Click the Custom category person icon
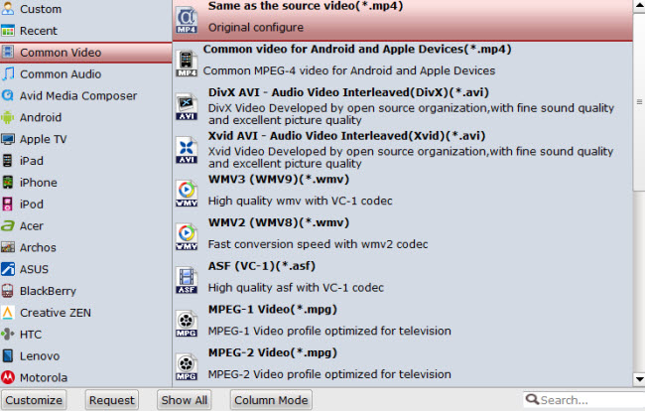 coord(7,9)
